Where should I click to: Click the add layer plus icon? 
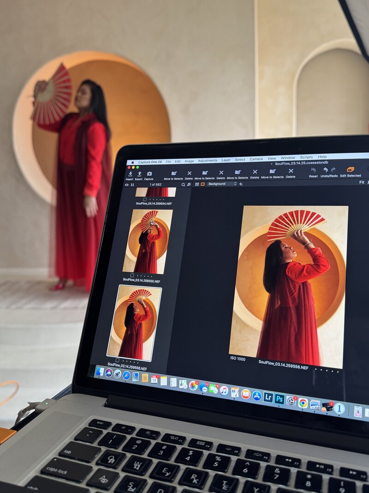[241, 184]
